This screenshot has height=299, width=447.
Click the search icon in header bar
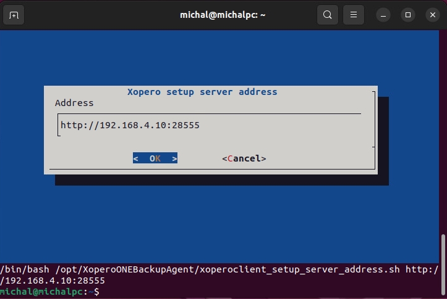click(328, 15)
